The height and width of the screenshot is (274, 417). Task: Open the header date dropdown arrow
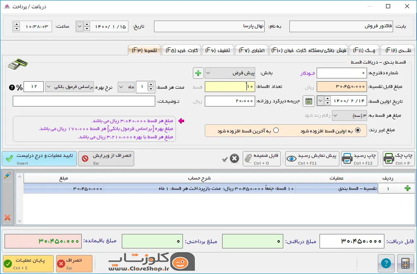pyautogui.click(x=80, y=26)
